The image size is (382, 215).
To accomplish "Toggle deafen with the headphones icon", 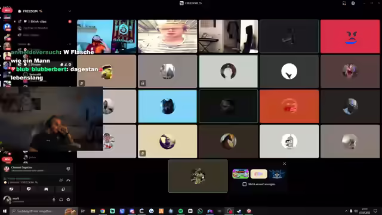I will (x=61, y=199).
